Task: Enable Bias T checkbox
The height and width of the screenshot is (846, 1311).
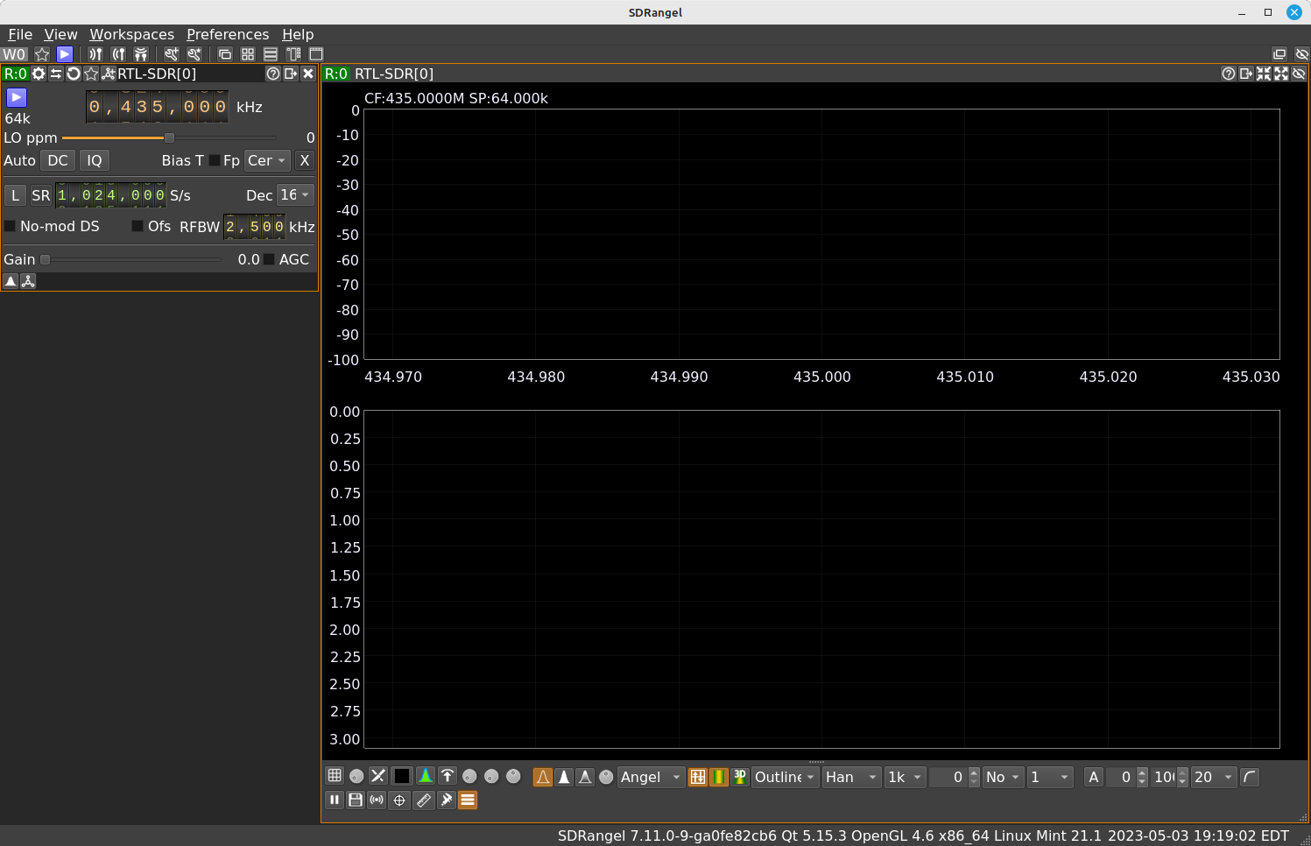Action: (214, 160)
